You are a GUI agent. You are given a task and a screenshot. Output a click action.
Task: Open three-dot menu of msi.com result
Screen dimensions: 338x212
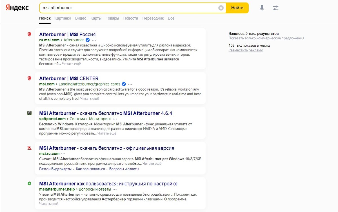point(130,84)
